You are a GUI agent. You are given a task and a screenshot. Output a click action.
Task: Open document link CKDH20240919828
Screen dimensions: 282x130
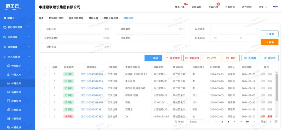click(92, 75)
